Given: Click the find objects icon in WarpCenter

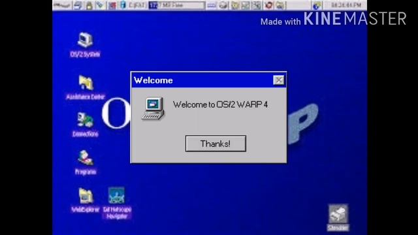Looking at the screenshot, I should [100, 5].
